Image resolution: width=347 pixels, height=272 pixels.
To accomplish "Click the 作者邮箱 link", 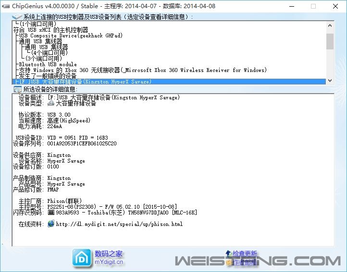I will [x=245, y=262].
